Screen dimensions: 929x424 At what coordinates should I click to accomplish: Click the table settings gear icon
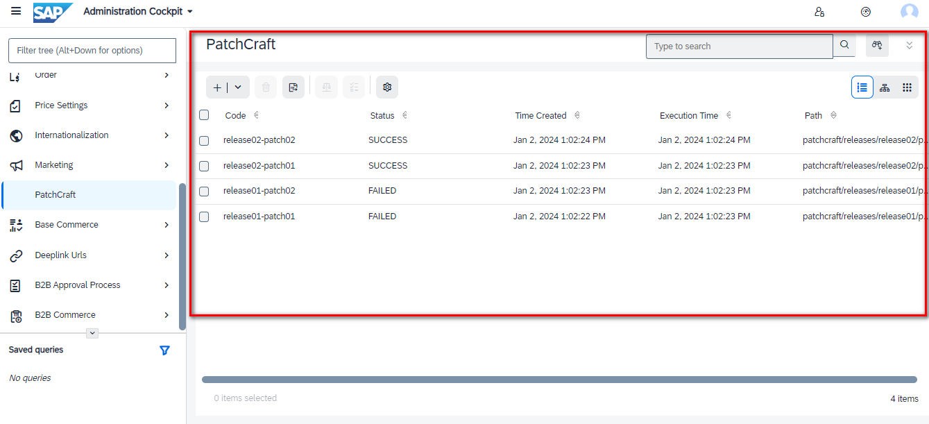coord(387,87)
